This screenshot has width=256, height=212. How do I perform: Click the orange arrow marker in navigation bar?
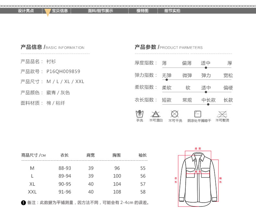click(x=48, y=13)
